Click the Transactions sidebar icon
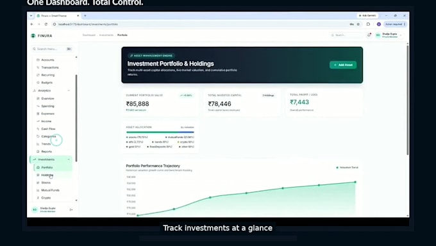The width and height of the screenshot is (436, 246). (x=38, y=67)
